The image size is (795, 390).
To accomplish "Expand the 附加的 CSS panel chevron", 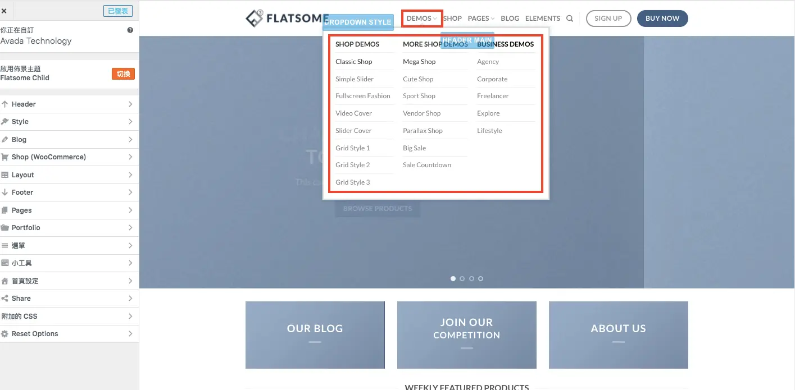I will click(130, 316).
